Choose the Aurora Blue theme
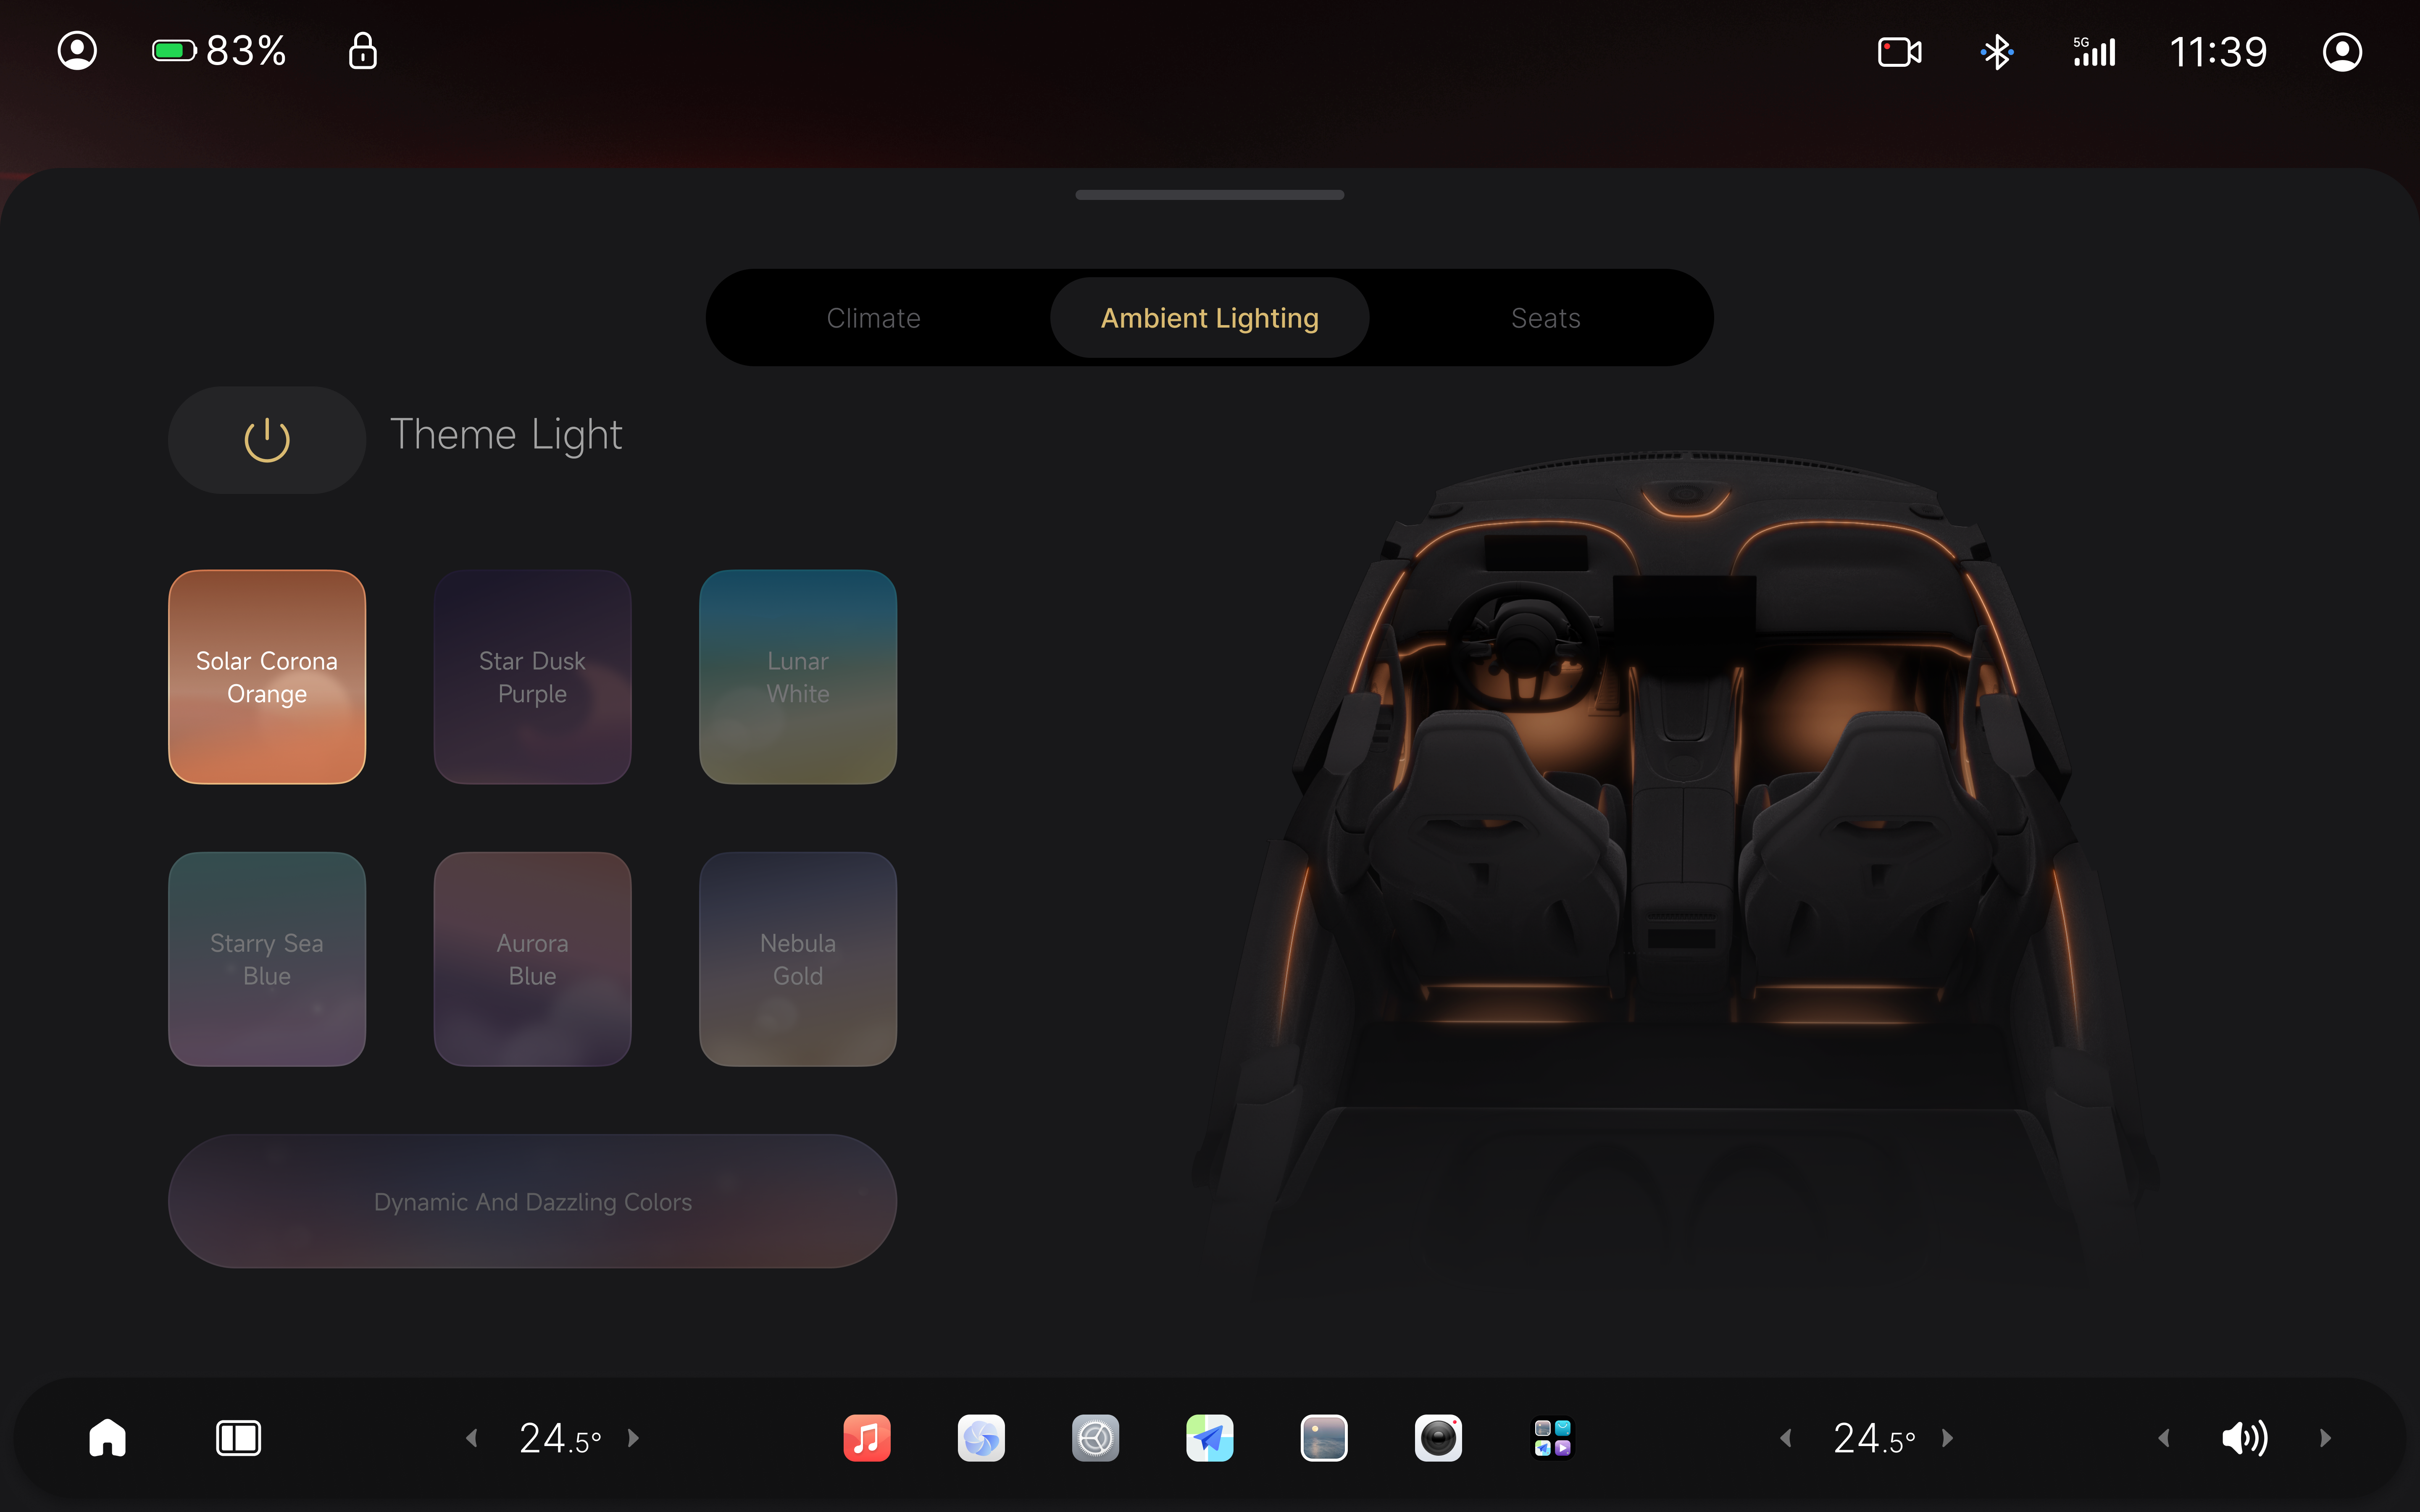This screenshot has width=2420, height=1512. coord(532,959)
